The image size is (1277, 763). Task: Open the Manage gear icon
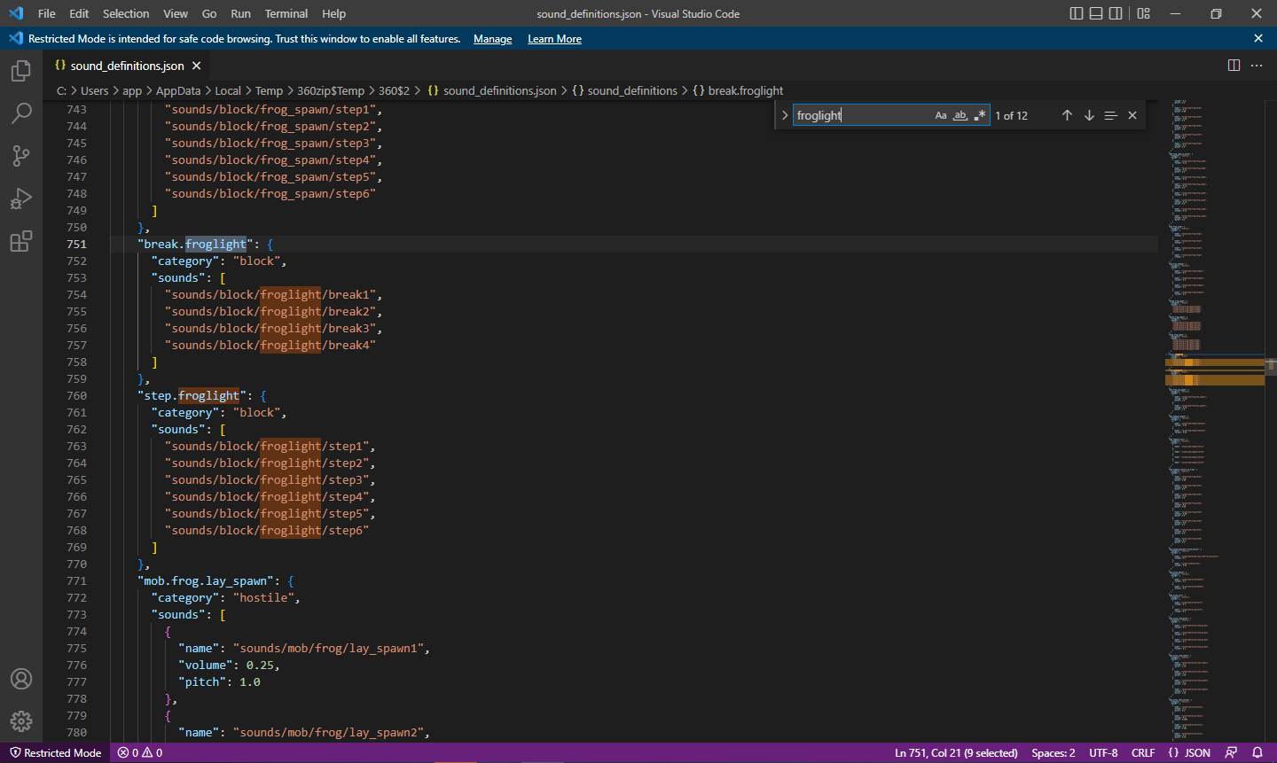pyautogui.click(x=21, y=721)
